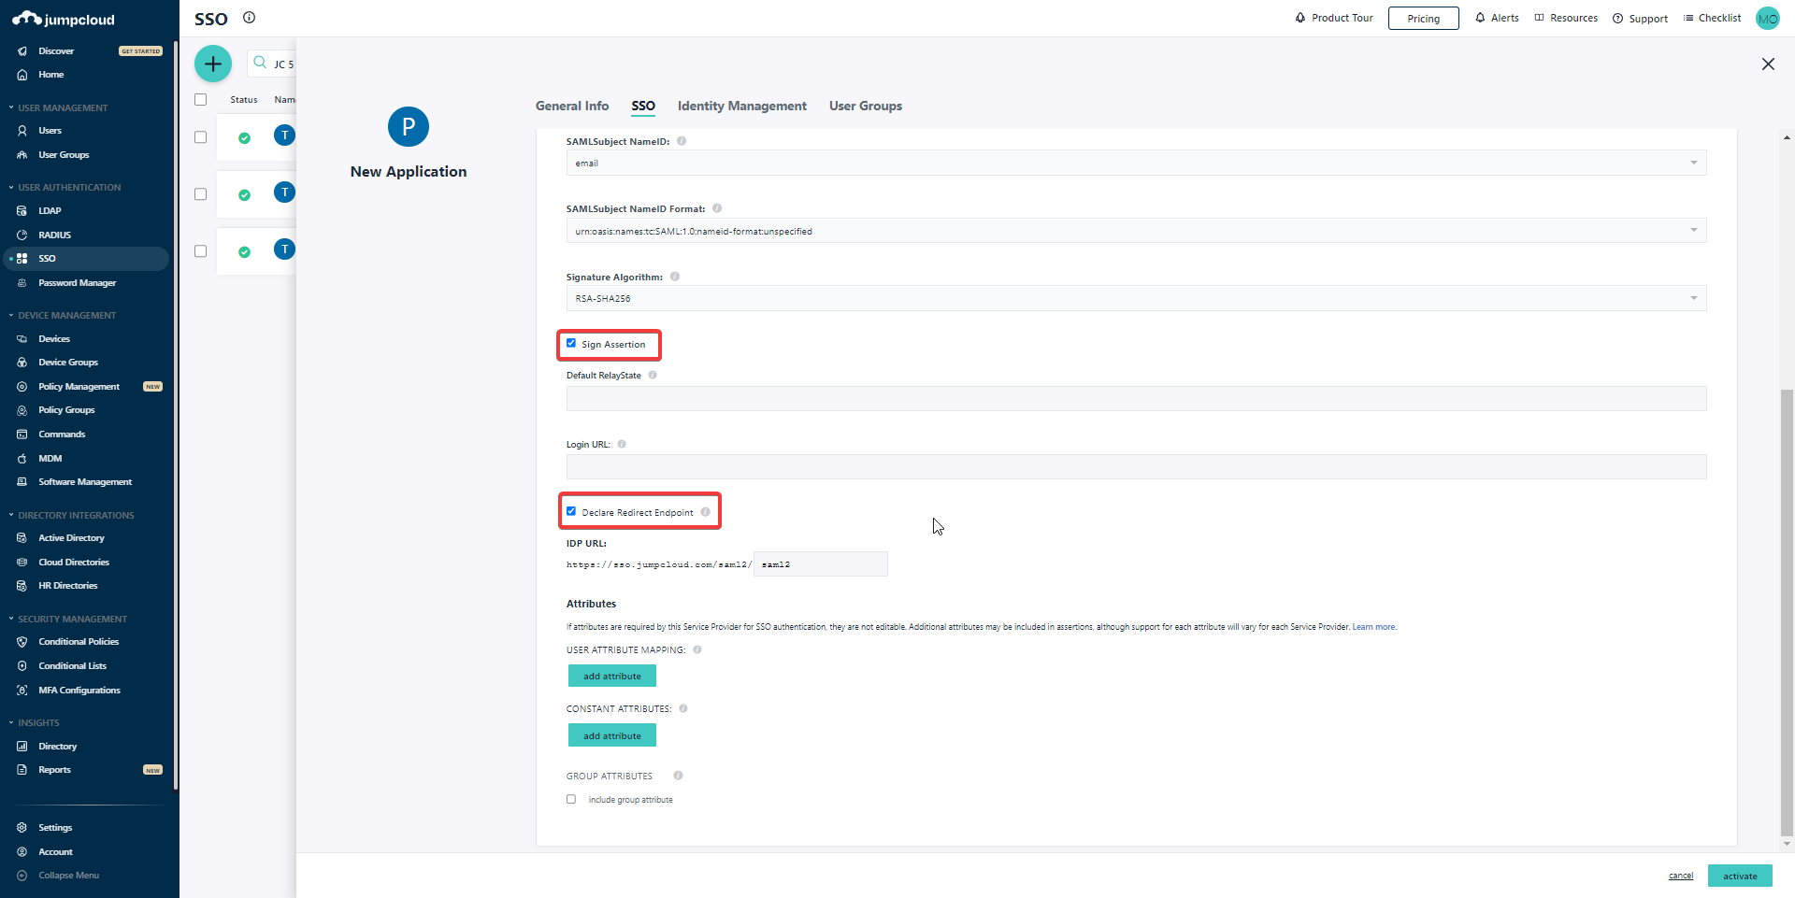Open Policy Management from the sidebar
The width and height of the screenshot is (1795, 898).
click(x=79, y=386)
